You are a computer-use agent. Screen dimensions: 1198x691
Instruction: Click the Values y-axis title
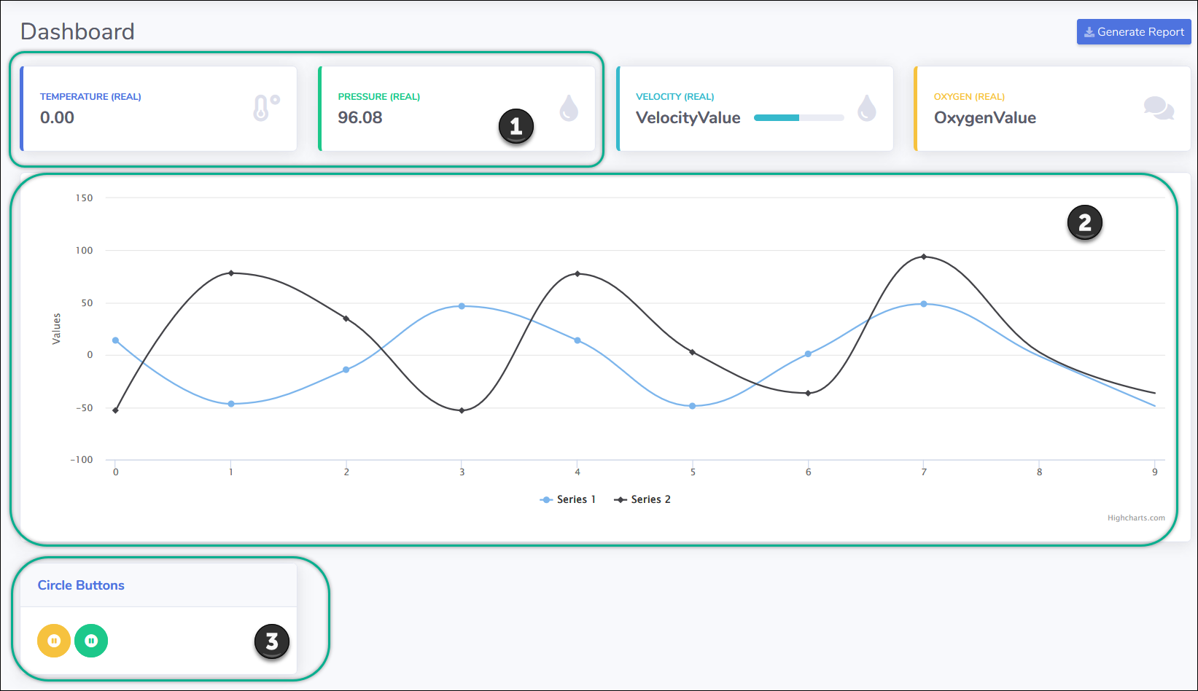56,329
